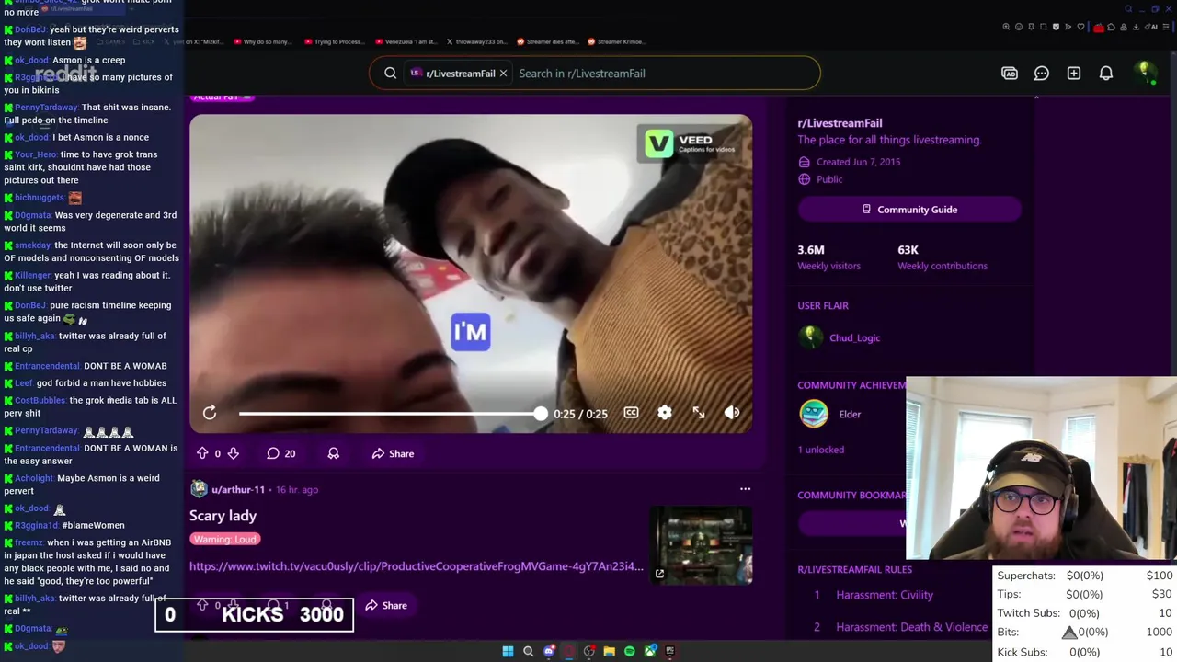Click 63K Weekly contributions stat

click(942, 257)
